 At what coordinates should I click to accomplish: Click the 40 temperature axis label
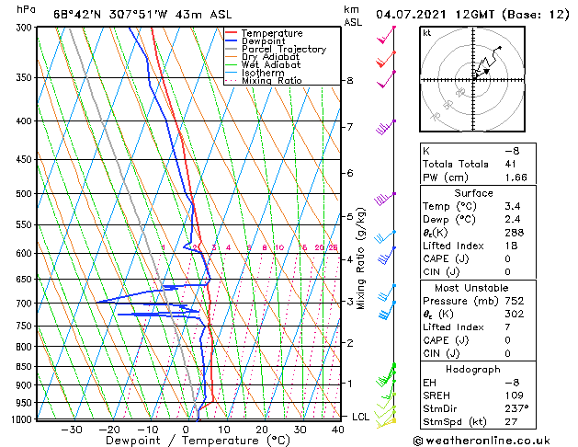pyautogui.click(x=337, y=430)
